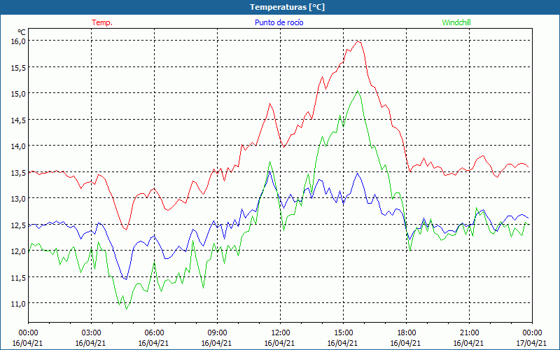Click the 06:00 time axis label
Image resolution: width=560 pixels, height=350 pixels.
pyautogui.click(x=154, y=333)
